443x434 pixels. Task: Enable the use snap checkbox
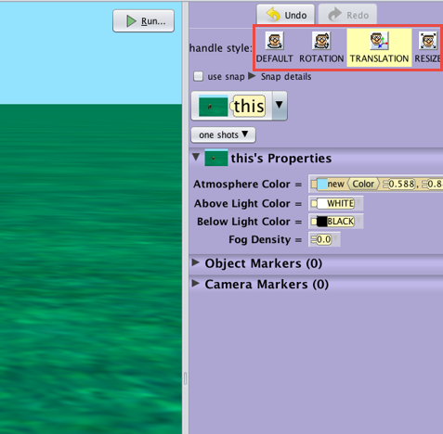click(x=198, y=76)
